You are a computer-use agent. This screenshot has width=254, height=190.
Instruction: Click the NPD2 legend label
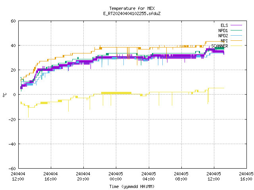[x=223, y=36]
